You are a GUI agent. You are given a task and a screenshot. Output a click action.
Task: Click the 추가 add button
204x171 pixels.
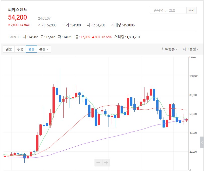point(191,10)
